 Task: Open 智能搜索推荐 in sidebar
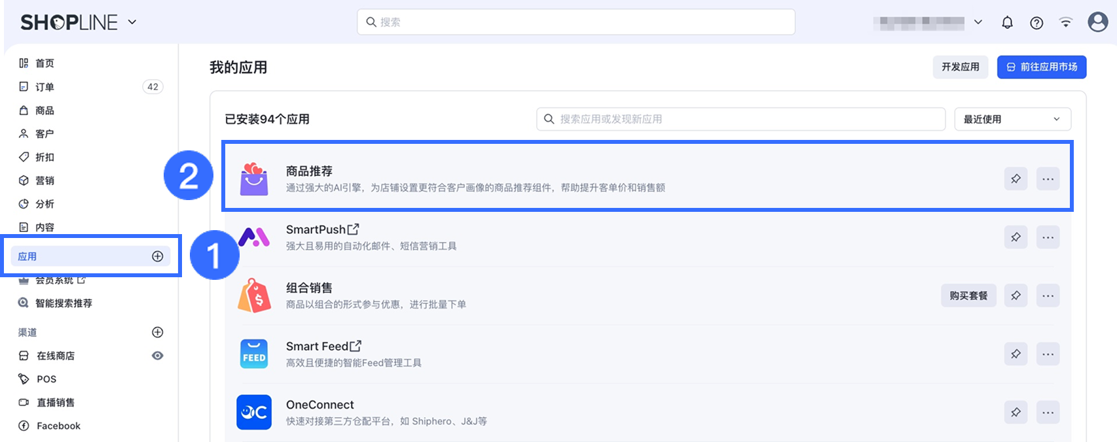tap(64, 303)
